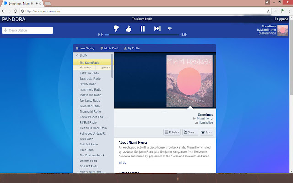Screen dimensions: 293x183
Task: Open the Now Playing tab
Action: (85, 48)
